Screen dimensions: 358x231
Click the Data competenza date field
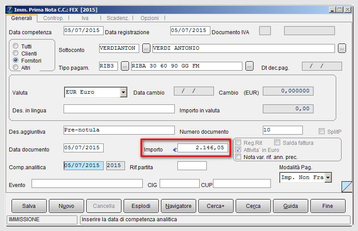coord(83,31)
